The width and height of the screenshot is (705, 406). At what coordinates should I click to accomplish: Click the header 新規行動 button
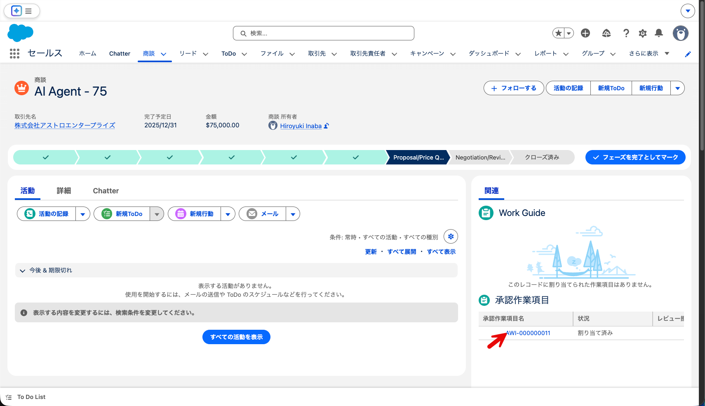pyautogui.click(x=651, y=88)
